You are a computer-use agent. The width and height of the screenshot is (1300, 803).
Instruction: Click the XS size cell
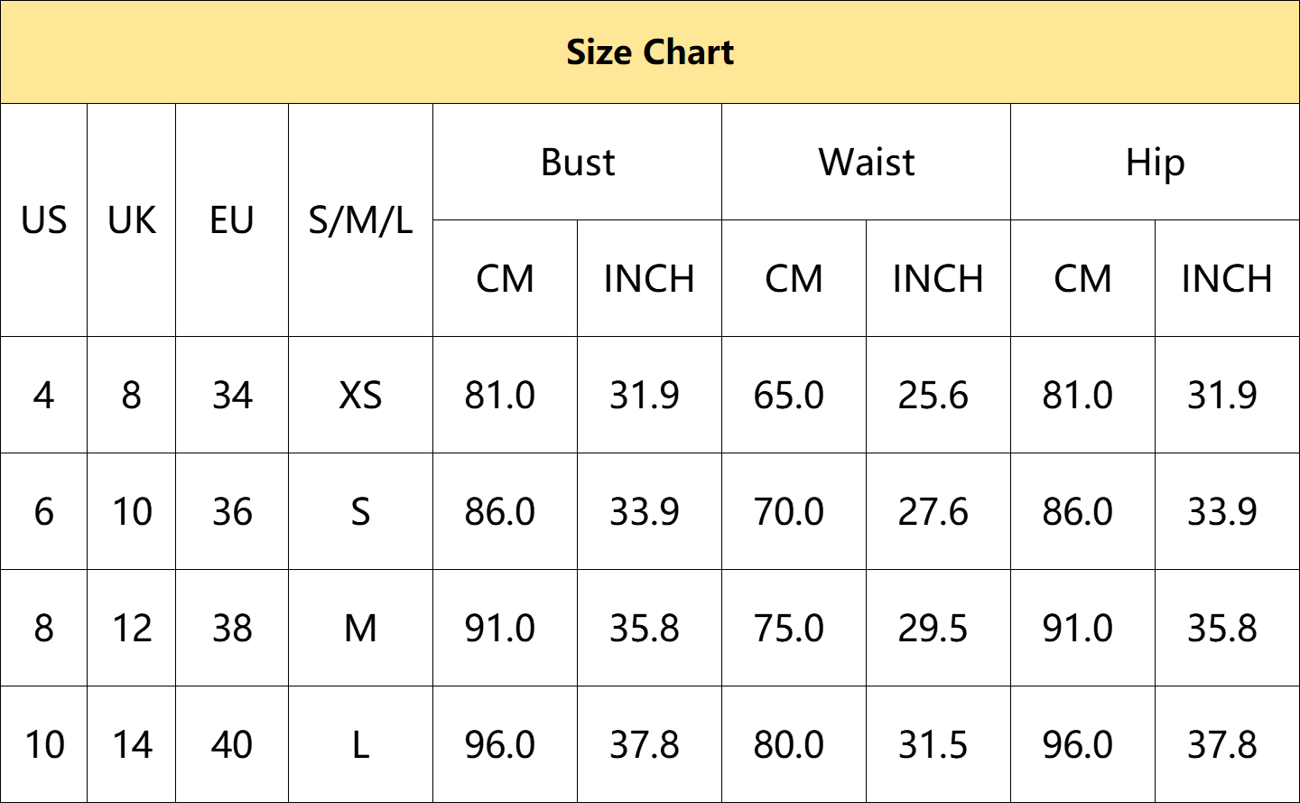click(x=360, y=395)
